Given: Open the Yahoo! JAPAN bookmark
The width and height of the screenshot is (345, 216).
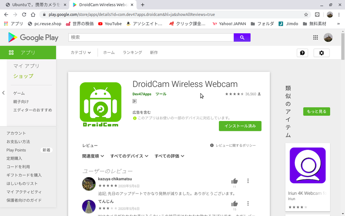Looking at the screenshot, I should 229,24.
